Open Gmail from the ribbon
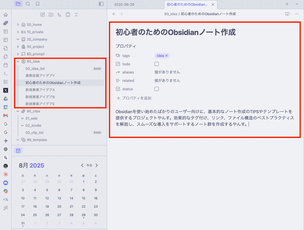This screenshot has width=304, height=230. point(6,115)
